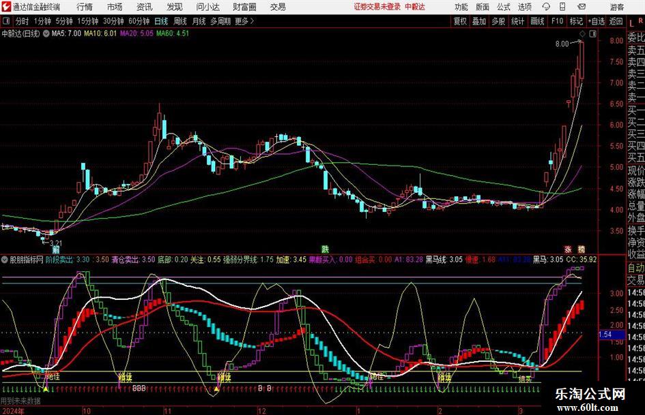Open the 多周期 multi-period view

pos(220,21)
